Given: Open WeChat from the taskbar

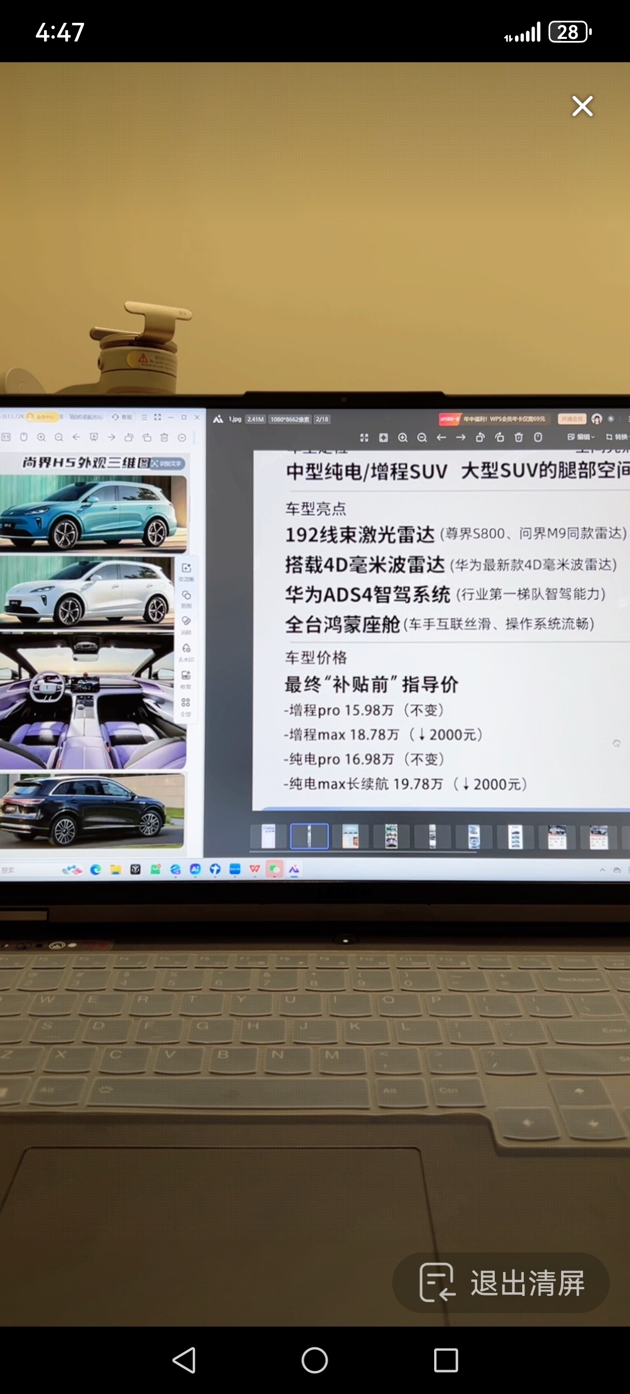Looking at the screenshot, I should point(275,870).
